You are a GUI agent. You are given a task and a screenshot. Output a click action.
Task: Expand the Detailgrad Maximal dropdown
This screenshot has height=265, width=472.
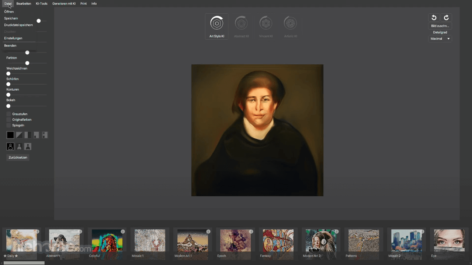tap(440, 39)
